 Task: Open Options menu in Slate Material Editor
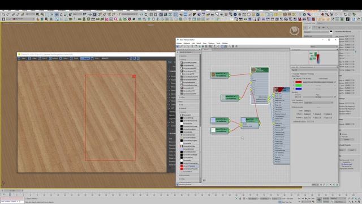coord(211,43)
